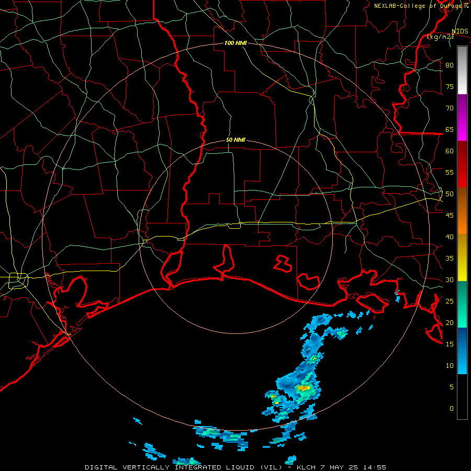This screenshot has height=471, width=471.
Task: Click the 45 value on the color scale
Action: pyautogui.click(x=450, y=216)
